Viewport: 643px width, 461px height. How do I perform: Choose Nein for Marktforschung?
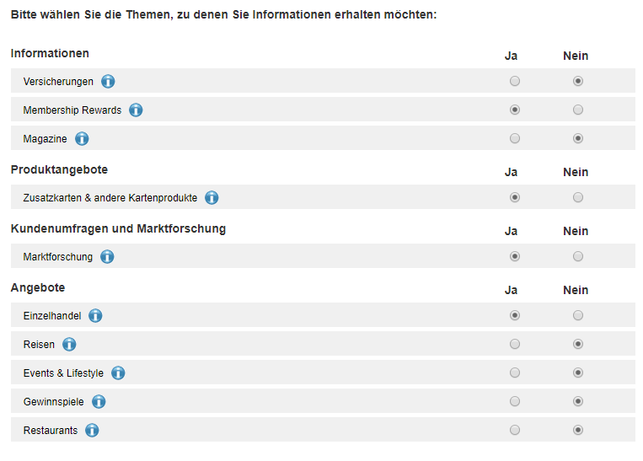click(x=578, y=256)
